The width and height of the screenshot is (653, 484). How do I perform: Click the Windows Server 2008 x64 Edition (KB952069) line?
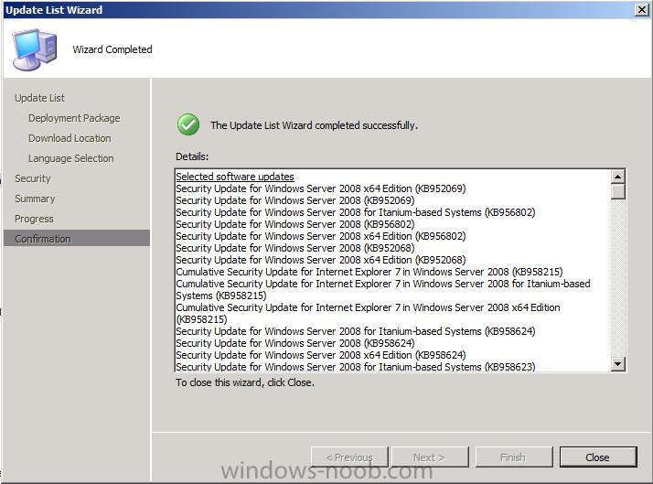click(x=321, y=188)
